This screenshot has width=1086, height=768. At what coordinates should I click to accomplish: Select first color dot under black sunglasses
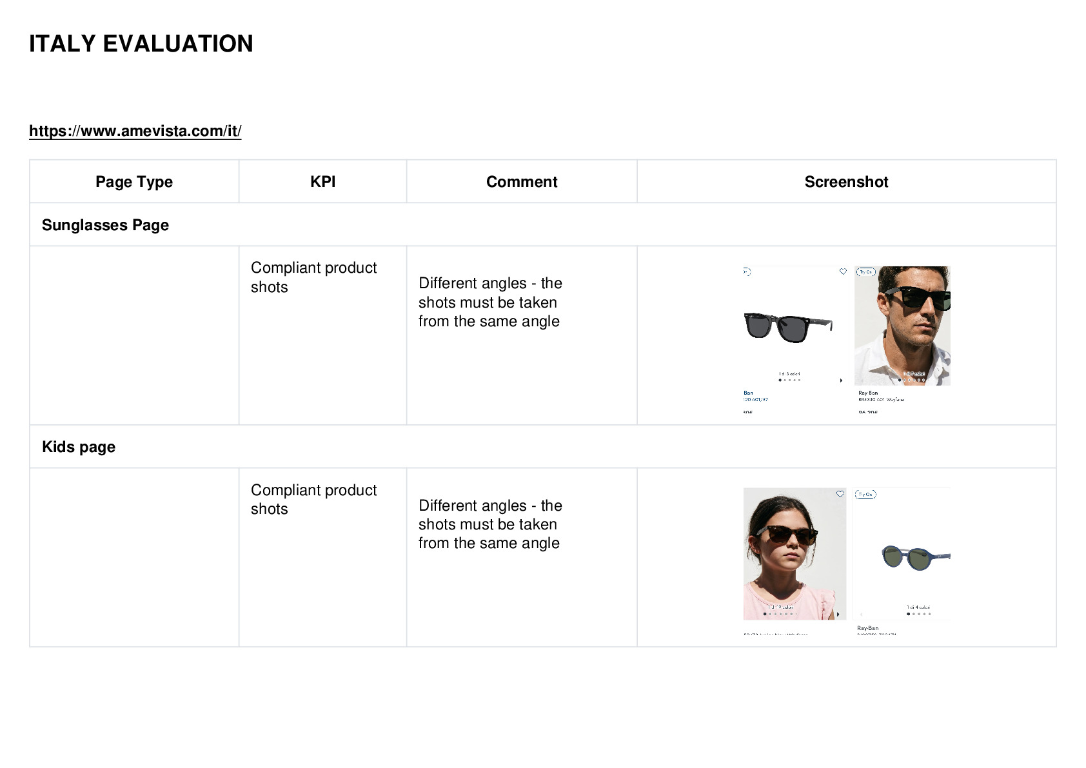780,380
